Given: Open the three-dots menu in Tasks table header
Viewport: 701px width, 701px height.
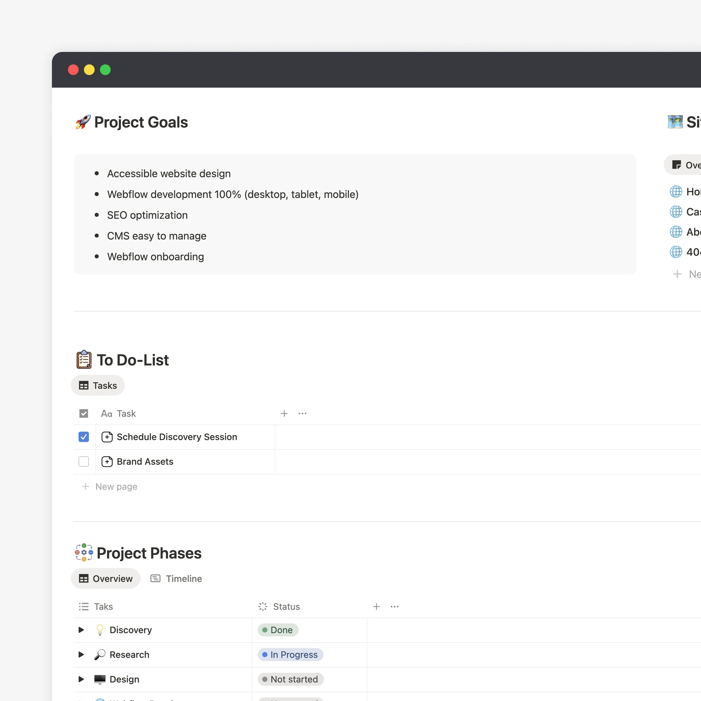Looking at the screenshot, I should pyautogui.click(x=302, y=414).
